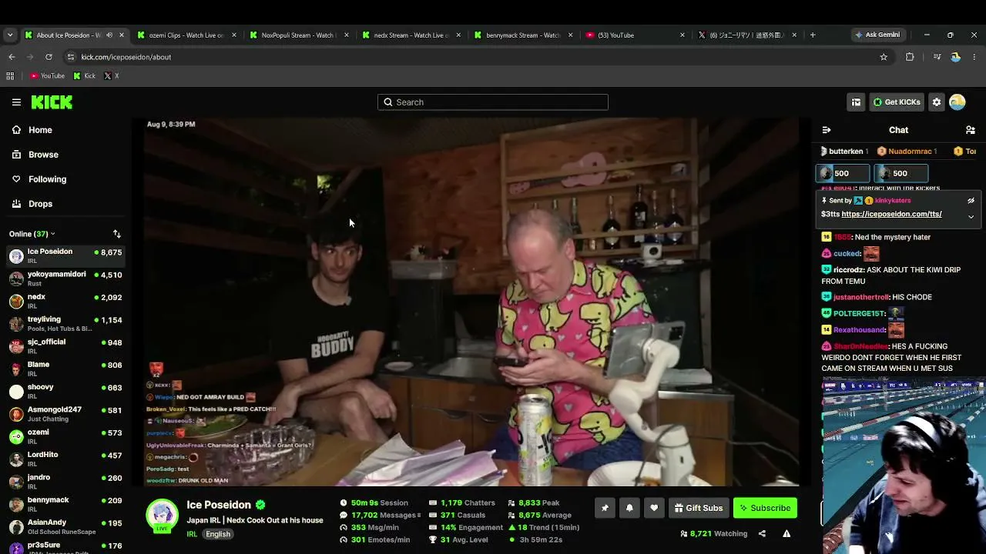Open the nedx channel from the sidebar
The height and width of the screenshot is (554, 986).
(x=65, y=301)
